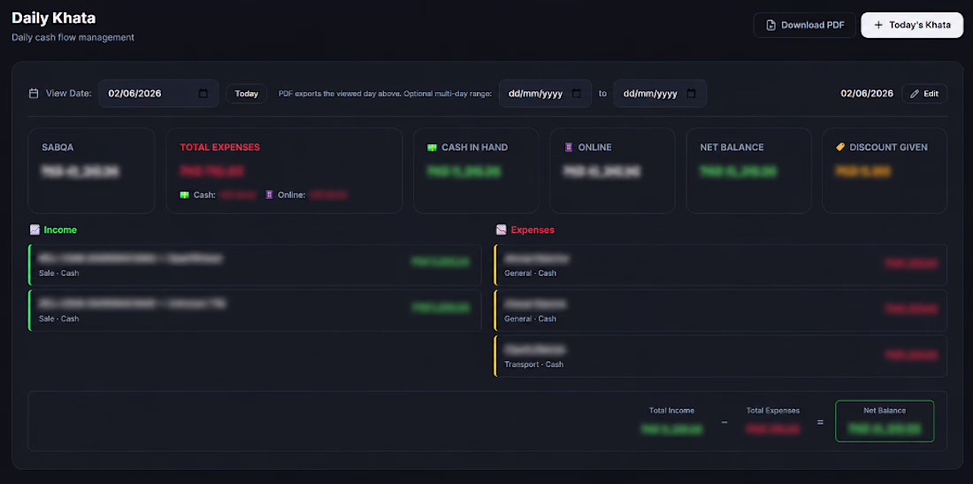Screen dimensions: 973x484
Task: Click the file icon on Download PDF
Action: [770, 26]
